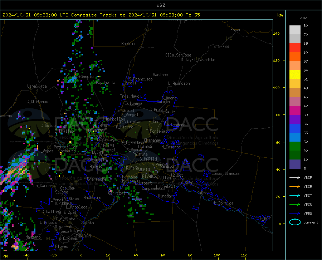Image resolution: width=322 pixels, height=260 pixels.
Task: Pick the light grey 70 dBZ swatch
Action: (295, 30)
